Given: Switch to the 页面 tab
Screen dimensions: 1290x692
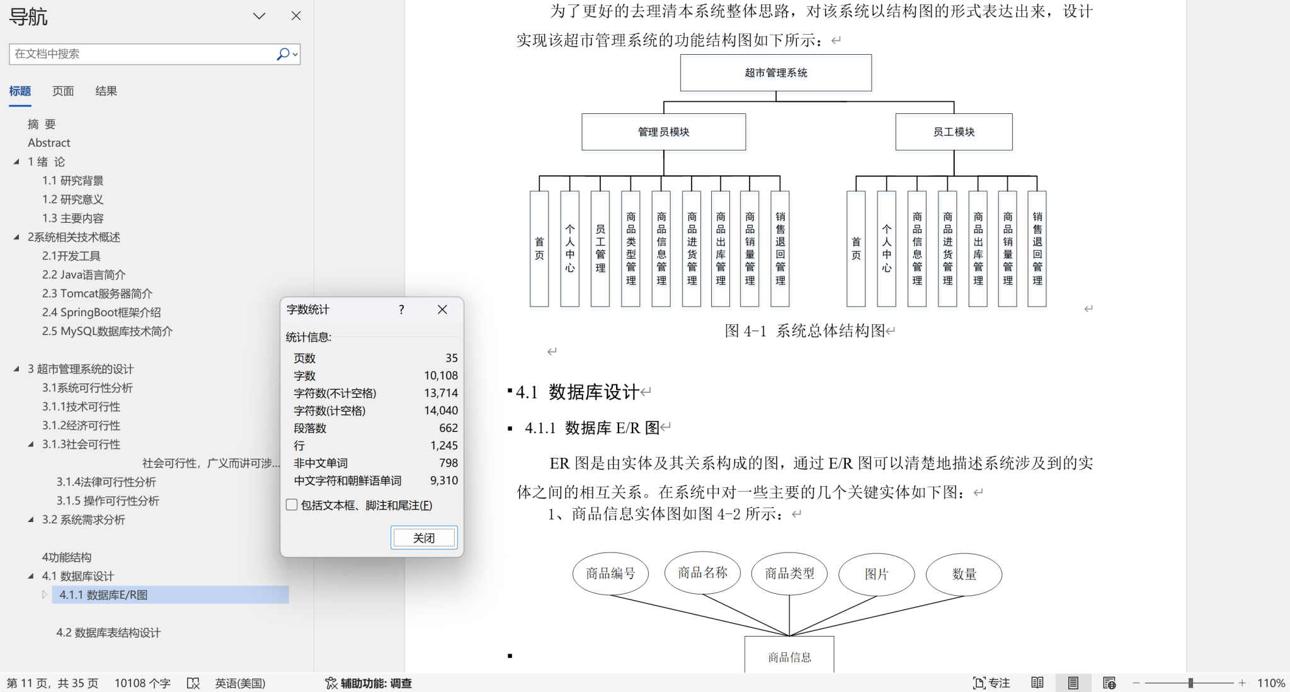Looking at the screenshot, I should 63,91.
